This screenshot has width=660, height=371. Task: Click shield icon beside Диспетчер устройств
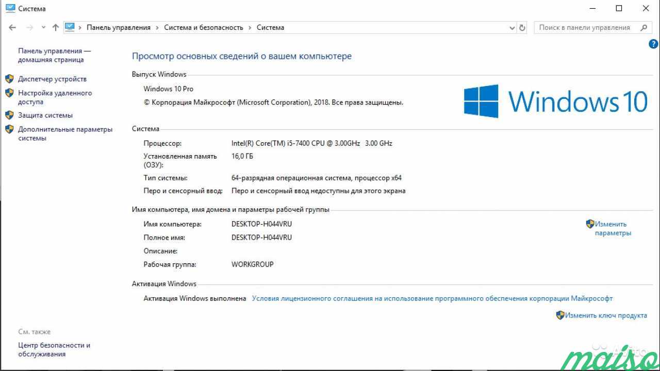click(x=9, y=79)
